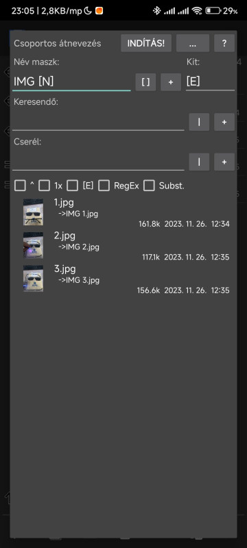Click into the Keresendő search field
247x548 pixels.
pos(98,122)
